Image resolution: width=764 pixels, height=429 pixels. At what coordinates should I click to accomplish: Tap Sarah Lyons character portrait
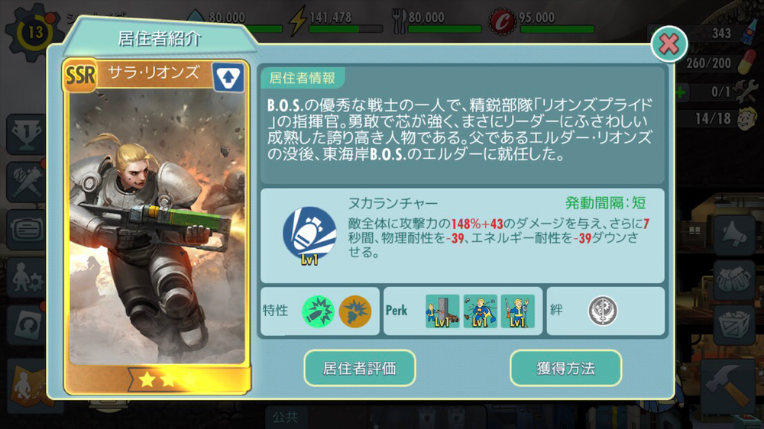click(157, 228)
